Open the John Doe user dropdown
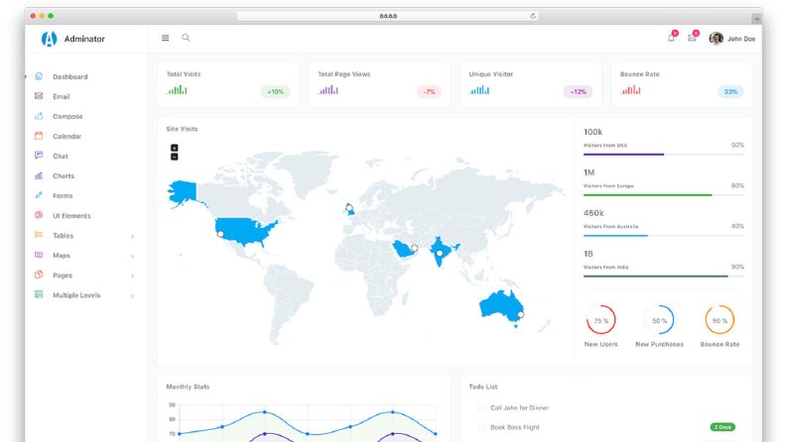787x442 pixels. (x=731, y=39)
